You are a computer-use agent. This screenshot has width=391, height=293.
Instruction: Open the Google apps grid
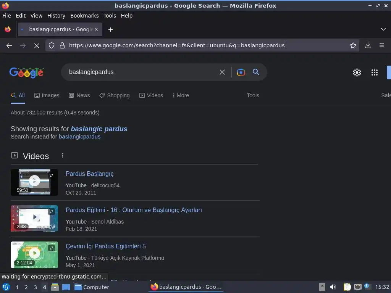375,72
